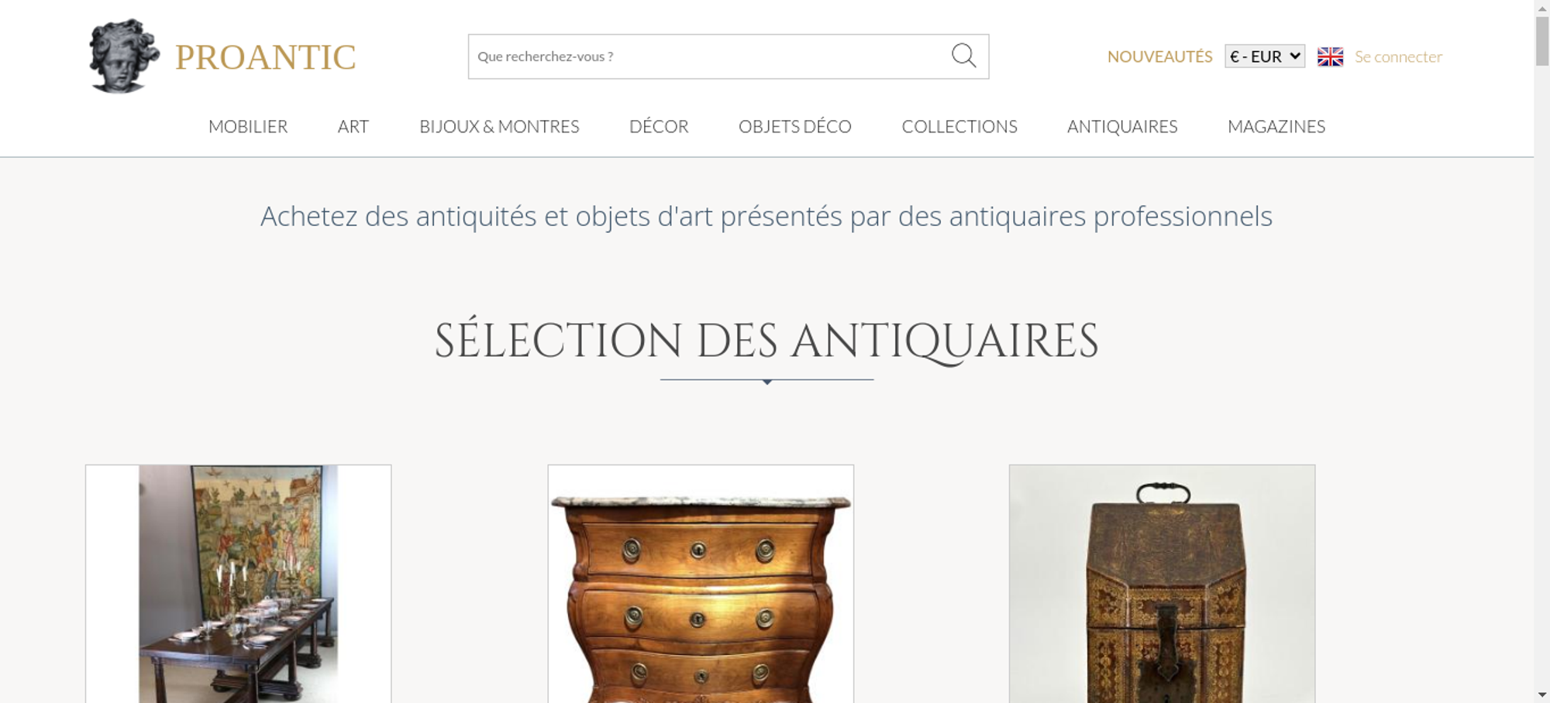Image resolution: width=1550 pixels, height=703 pixels.
Task: Click the Nouveautés link
Action: (x=1159, y=57)
